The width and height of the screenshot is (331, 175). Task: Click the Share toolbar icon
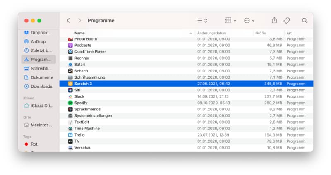274,20
